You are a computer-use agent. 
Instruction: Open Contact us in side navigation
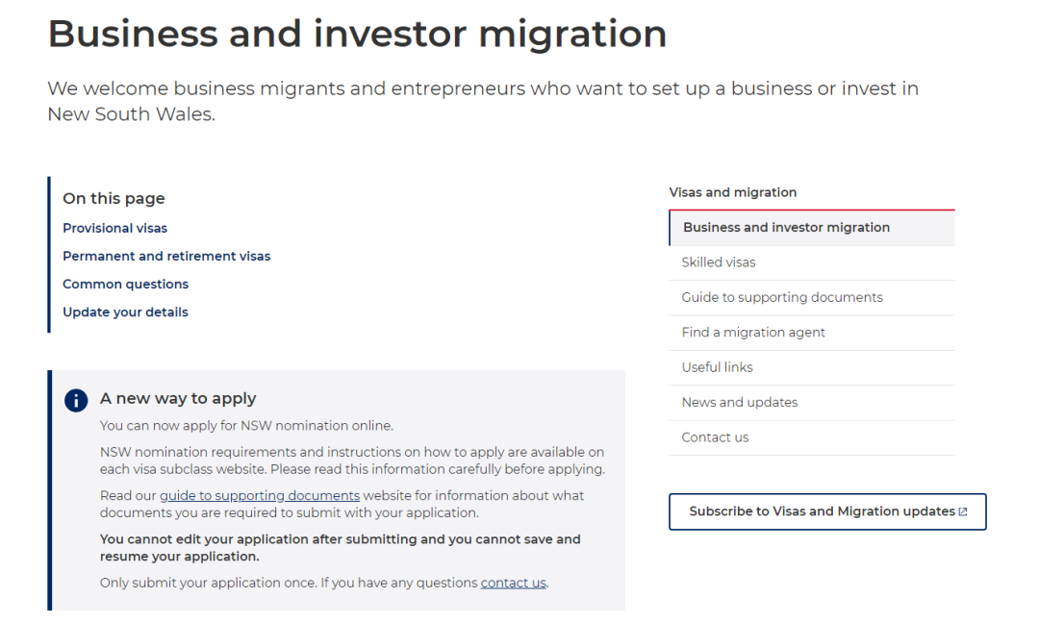[x=715, y=437]
